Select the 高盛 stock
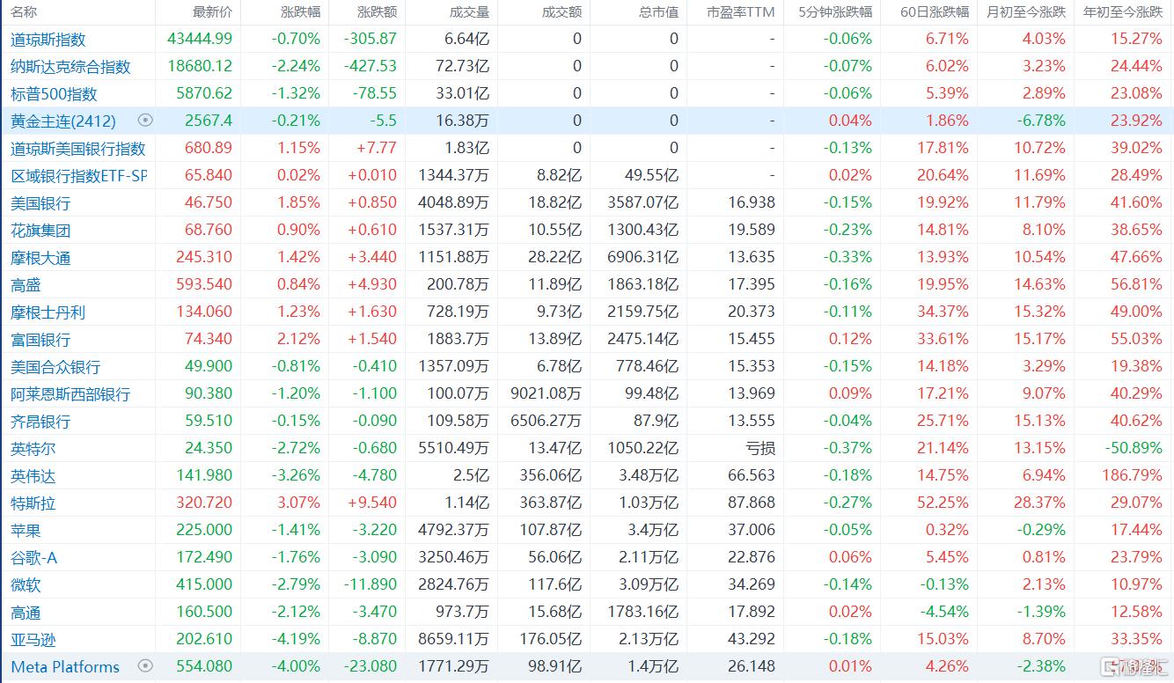The height and width of the screenshot is (683, 1174). (26, 284)
